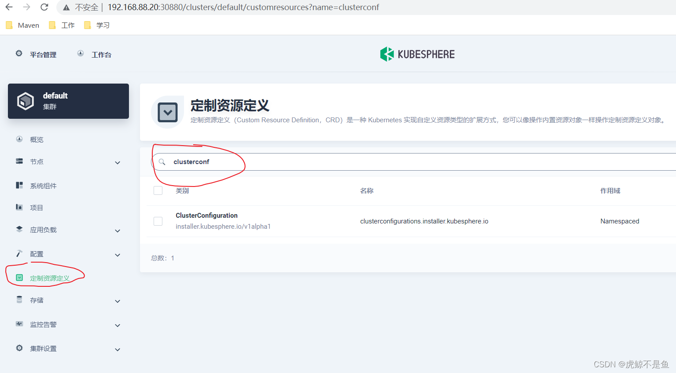Click the 项目 projects icon
The width and height of the screenshot is (676, 373).
tap(19, 207)
